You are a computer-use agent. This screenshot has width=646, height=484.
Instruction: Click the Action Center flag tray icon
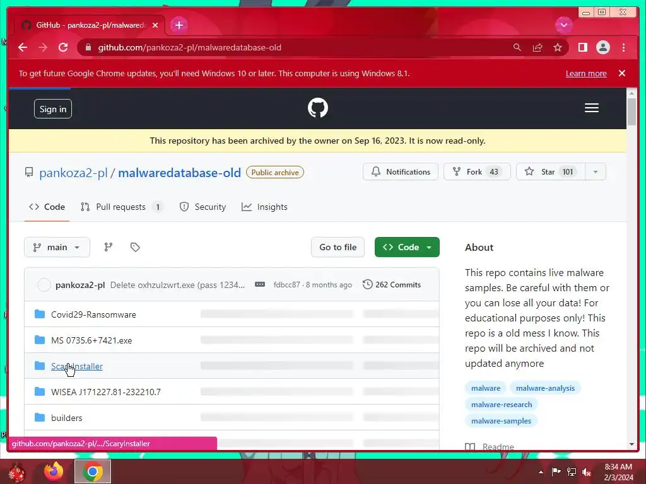coord(556,471)
